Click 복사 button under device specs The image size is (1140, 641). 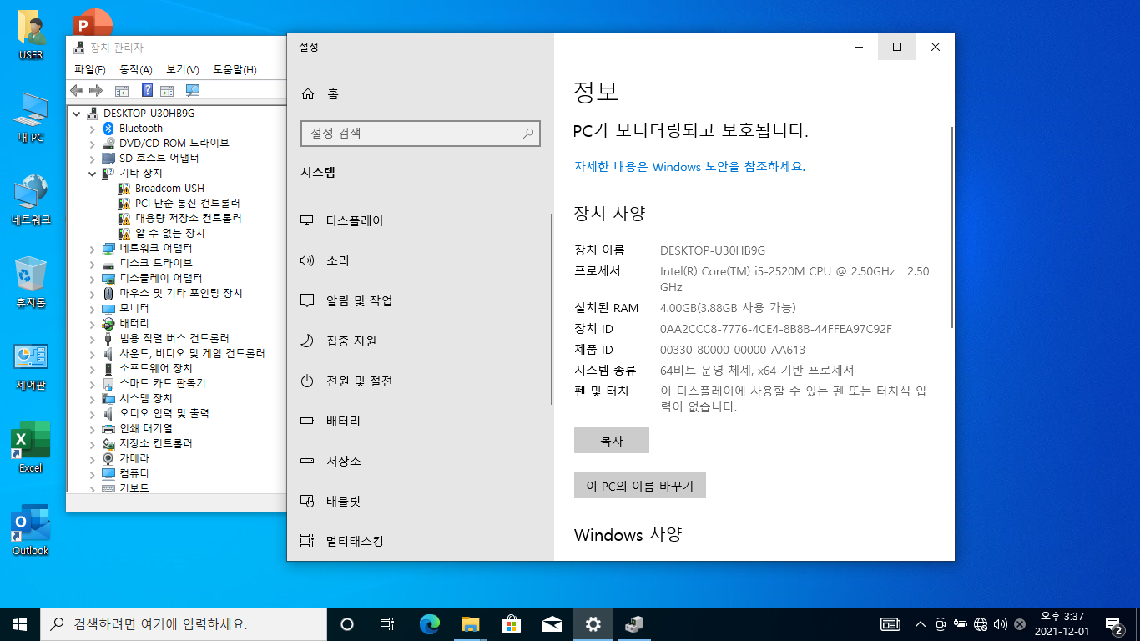(612, 441)
